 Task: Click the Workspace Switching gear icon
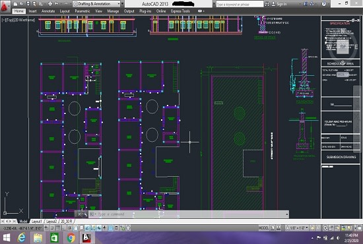point(325,228)
